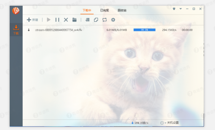This screenshot has height=130, width=215.
Task: Click the loop refresh toolbar icon
Action: click(104, 20)
